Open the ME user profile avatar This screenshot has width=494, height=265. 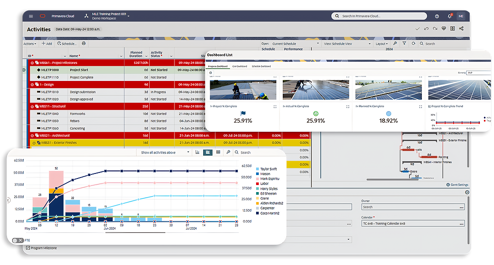(x=461, y=16)
